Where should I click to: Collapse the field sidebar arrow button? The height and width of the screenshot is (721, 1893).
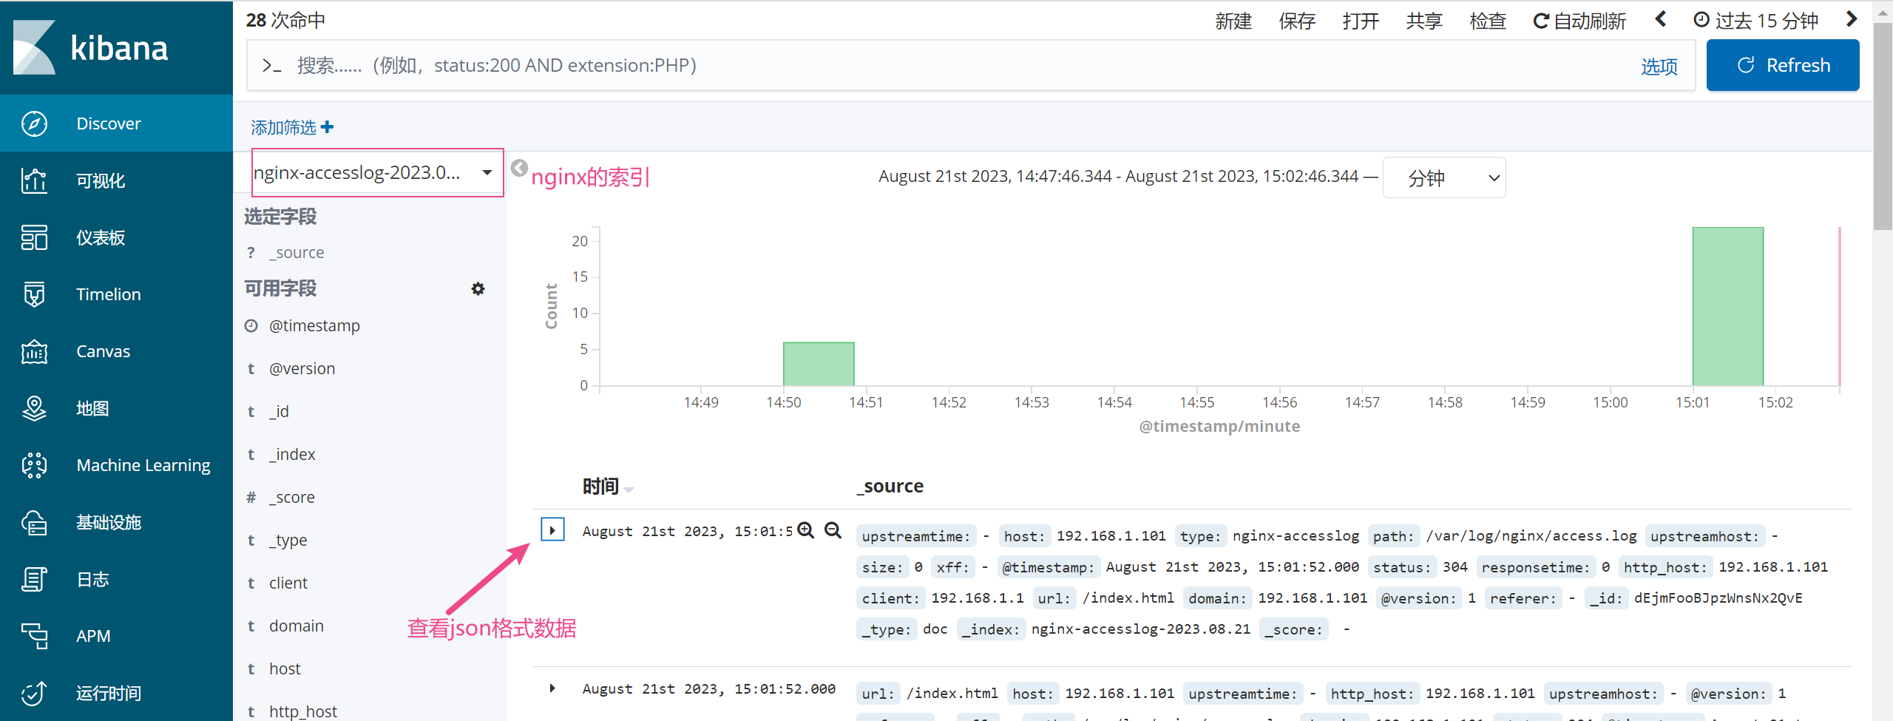(x=519, y=168)
